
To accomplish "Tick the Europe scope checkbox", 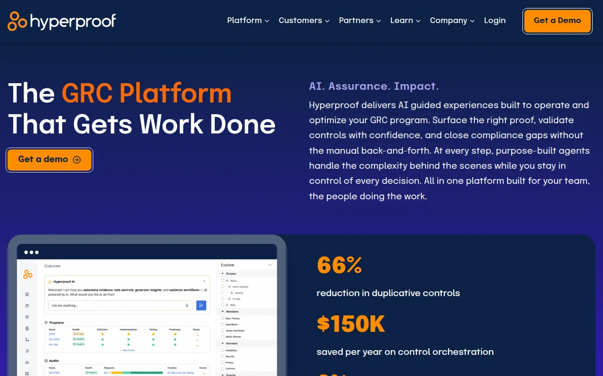I will (x=222, y=298).
